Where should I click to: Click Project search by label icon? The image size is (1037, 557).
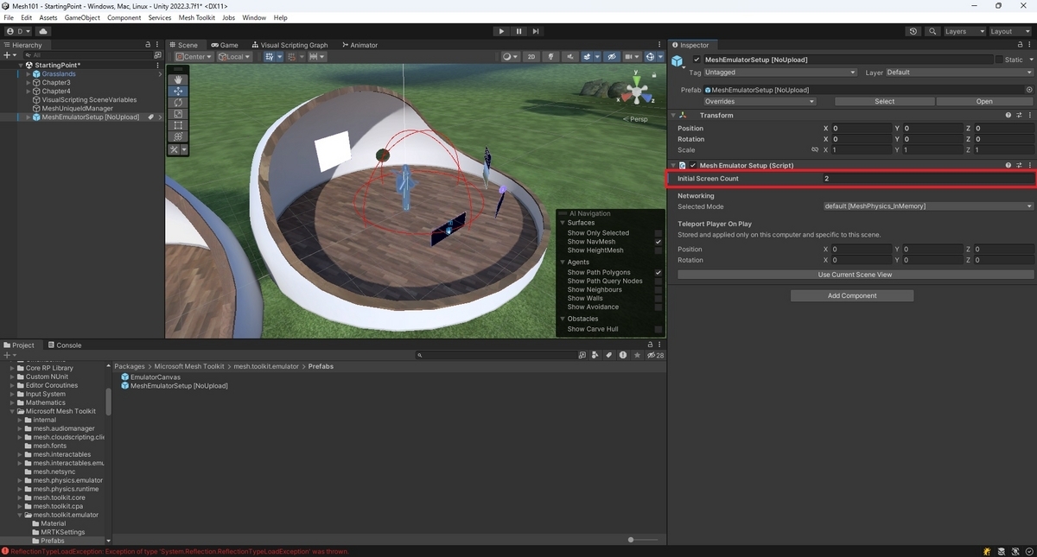point(609,355)
